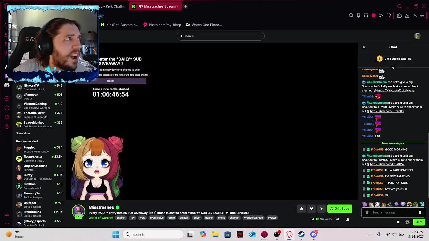
Task: Toggle follow heart button for Misstrashes
Action: [x=311, y=209]
